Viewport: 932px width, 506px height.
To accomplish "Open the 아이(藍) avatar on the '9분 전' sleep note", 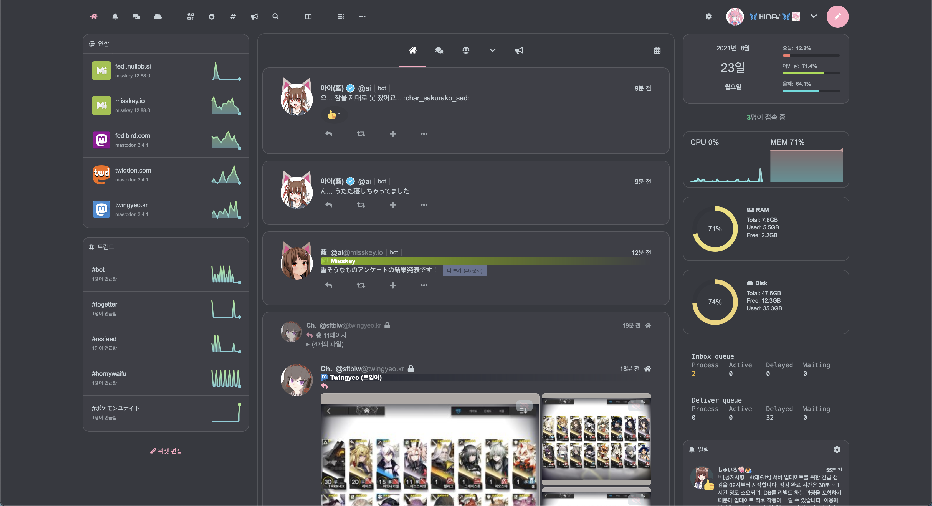I will tap(297, 99).
